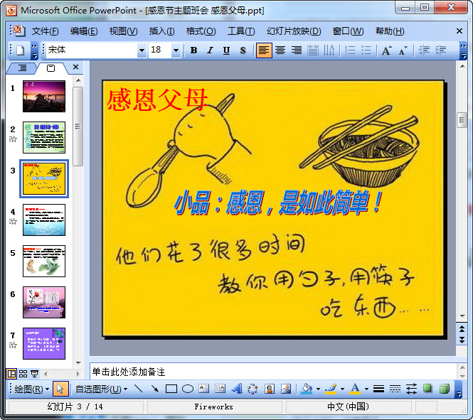Open the 幻灯片放映(D) menu
The width and height of the screenshot is (473, 420).
point(294,31)
